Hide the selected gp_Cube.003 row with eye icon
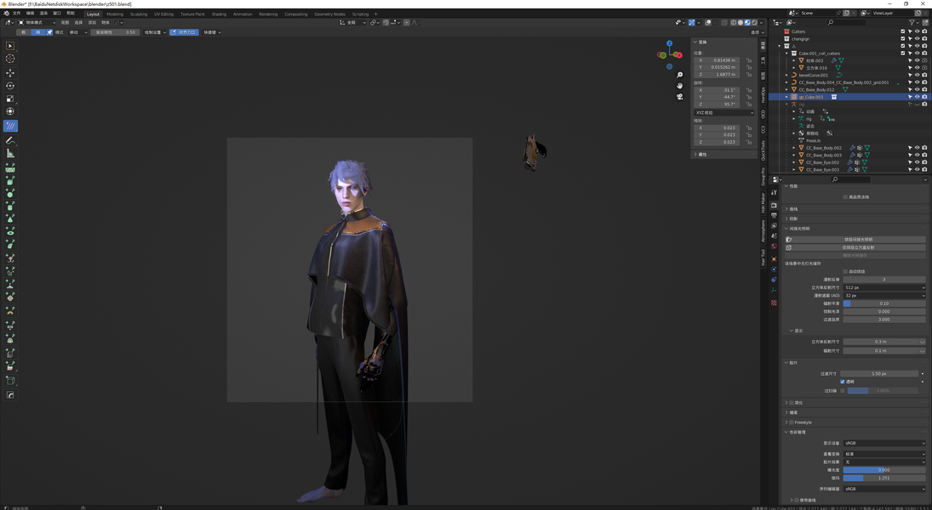This screenshot has width=932, height=510. tap(918, 97)
